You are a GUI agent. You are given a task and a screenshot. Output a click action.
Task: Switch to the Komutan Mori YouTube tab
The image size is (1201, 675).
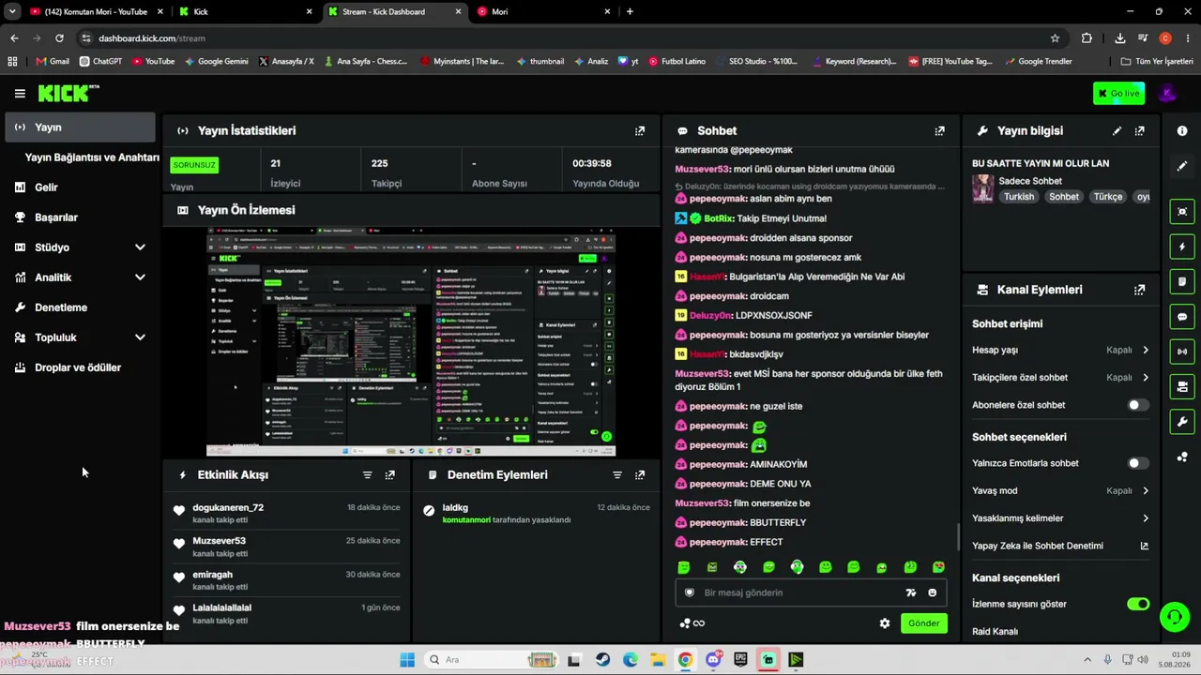pyautogui.click(x=95, y=11)
